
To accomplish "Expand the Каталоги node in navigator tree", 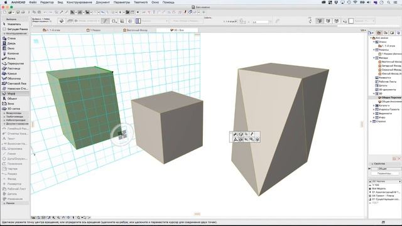I will tap(374, 105).
